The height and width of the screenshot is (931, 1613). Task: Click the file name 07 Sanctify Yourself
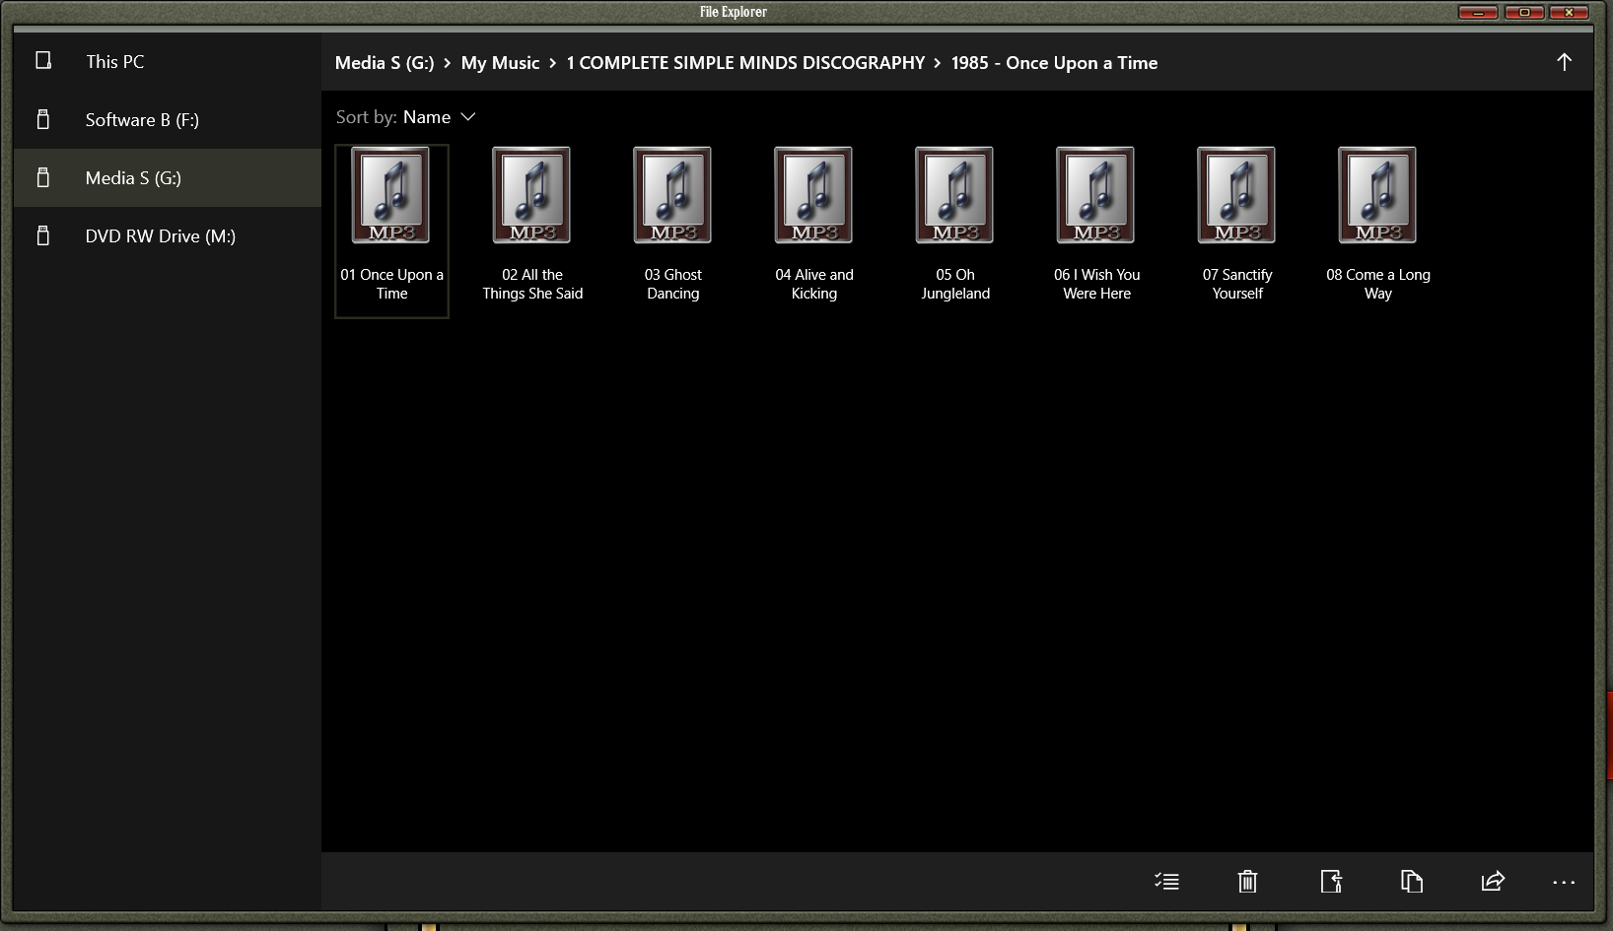click(1237, 284)
